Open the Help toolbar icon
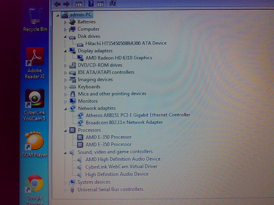 point(91,3)
